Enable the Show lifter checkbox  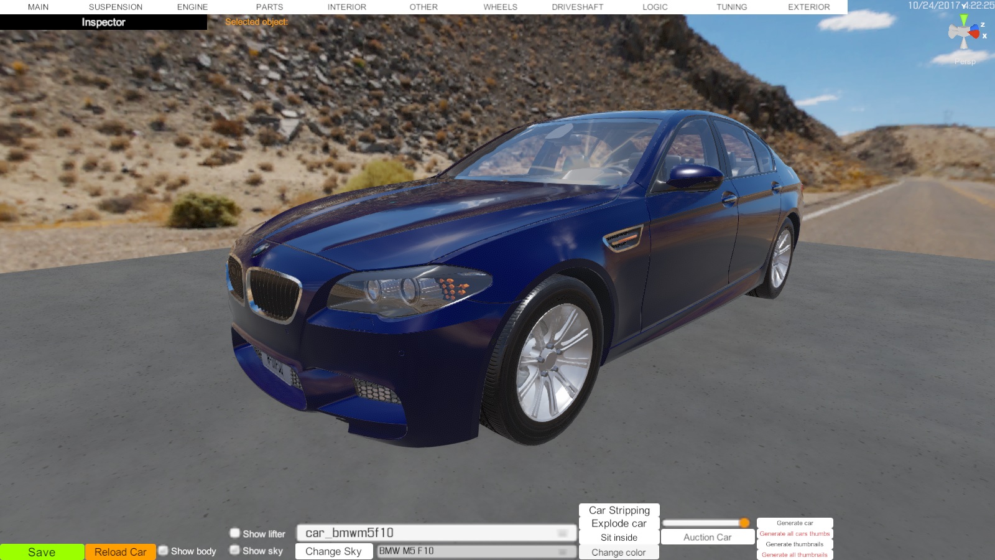(235, 533)
